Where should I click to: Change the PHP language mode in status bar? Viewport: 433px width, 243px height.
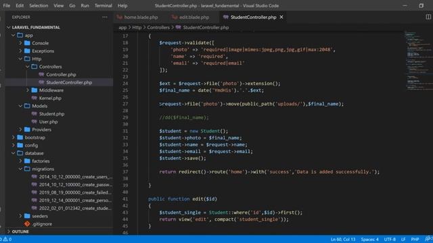[x=415, y=239]
